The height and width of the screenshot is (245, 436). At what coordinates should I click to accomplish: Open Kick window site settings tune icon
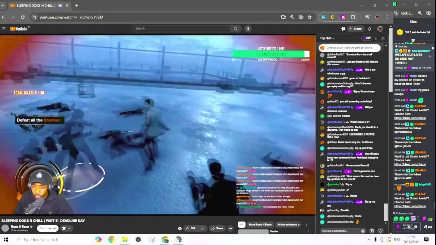(x=396, y=13)
